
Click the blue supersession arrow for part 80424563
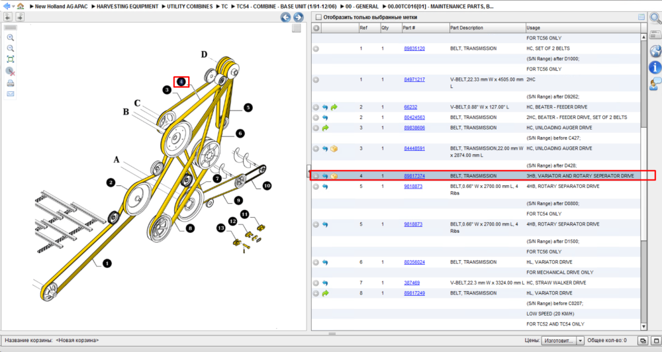coord(325,118)
